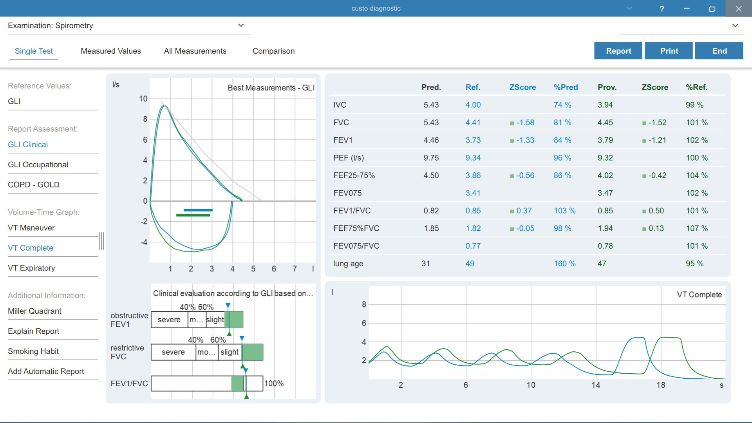
Task: Expand the top-right empty dropdown
Action: click(682, 25)
